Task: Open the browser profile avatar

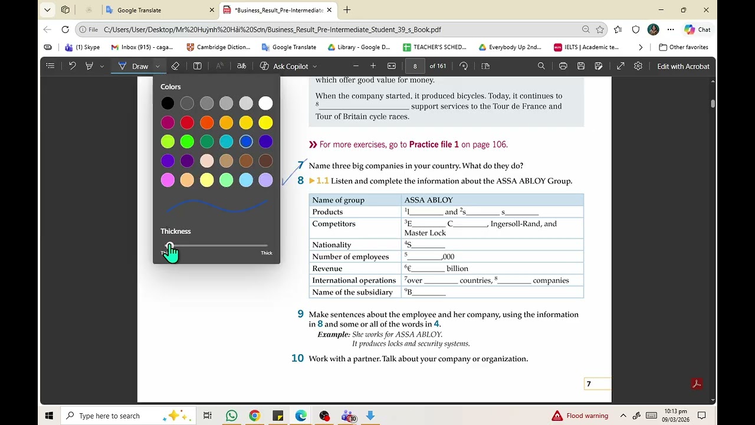Action: (x=653, y=30)
